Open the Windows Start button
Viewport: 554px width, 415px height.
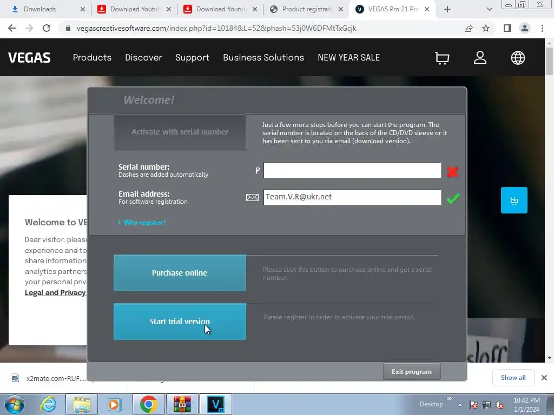pos(15,404)
